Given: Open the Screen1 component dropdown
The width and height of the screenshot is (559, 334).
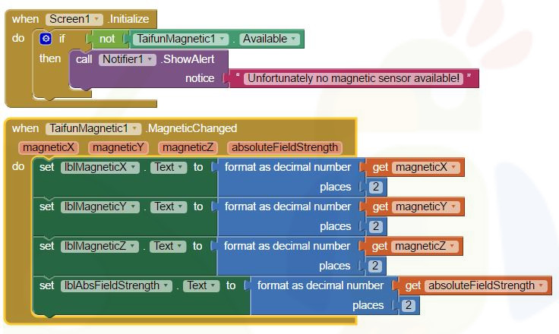Looking at the screenshot, I should pyautogui.click(x=96, y=19).
